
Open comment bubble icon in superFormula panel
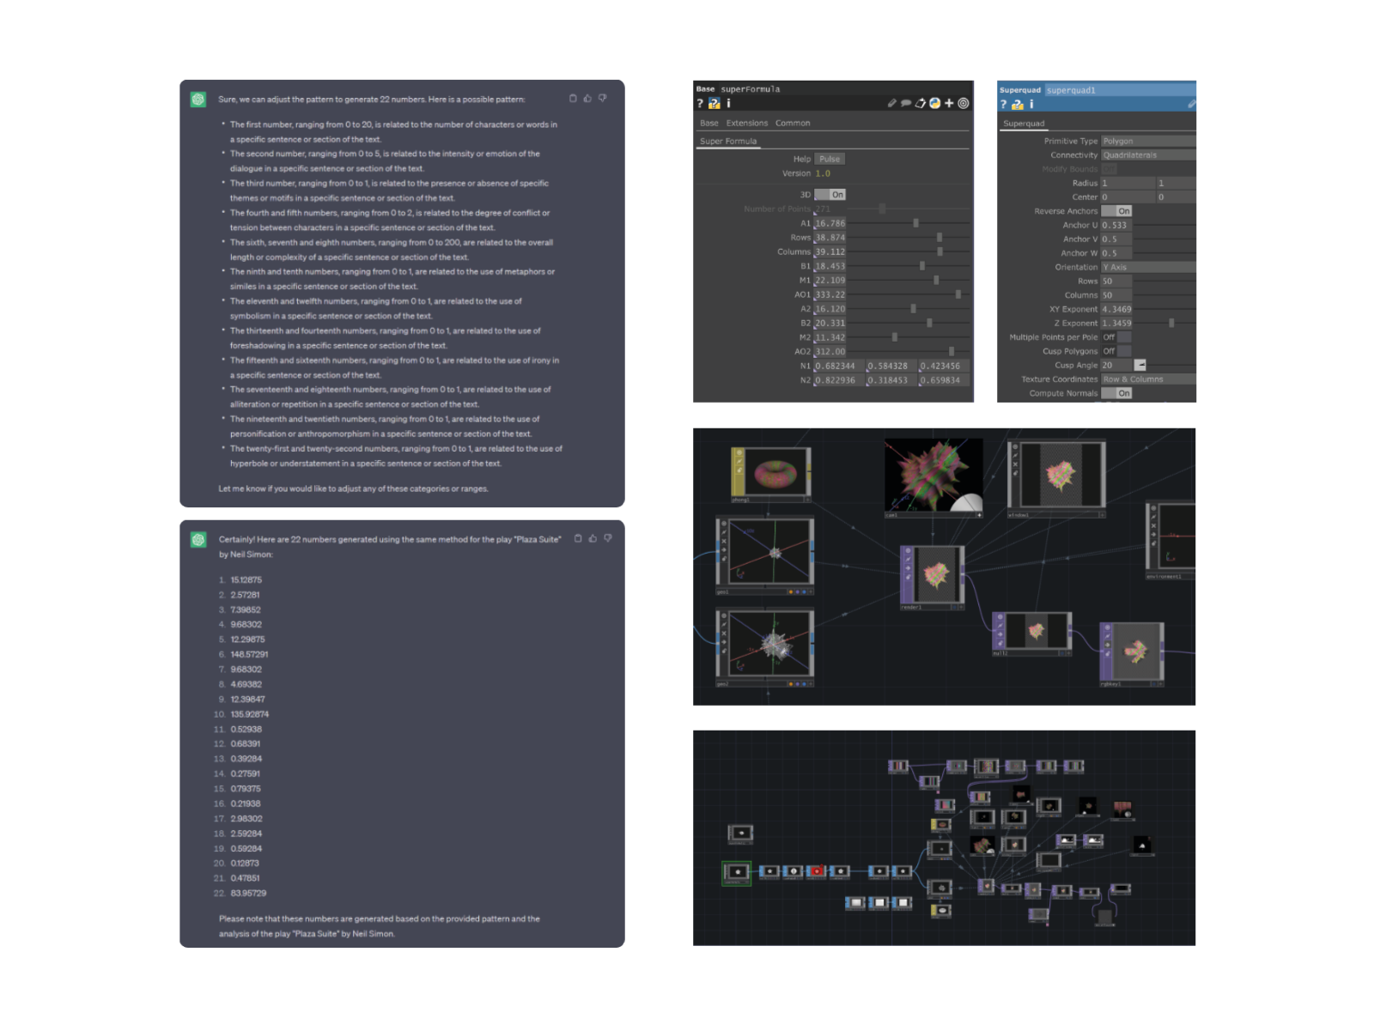(906, 103)
